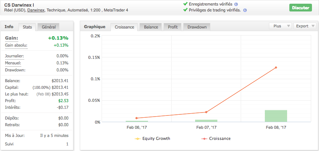Switch to the Stats tab

point(27,27)
